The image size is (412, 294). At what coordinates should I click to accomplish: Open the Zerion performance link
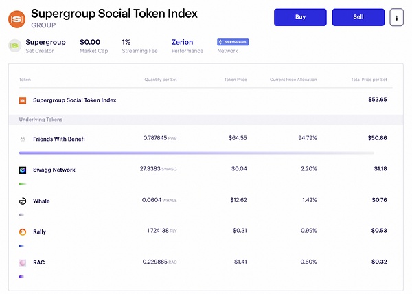point(182,42)
